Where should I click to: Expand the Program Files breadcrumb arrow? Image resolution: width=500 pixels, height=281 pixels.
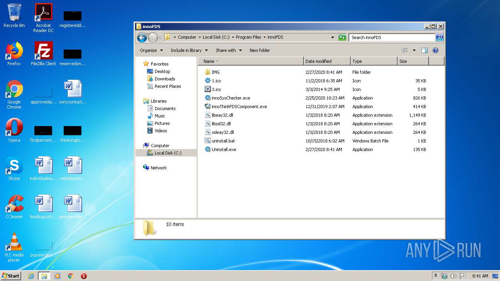click(x=264, y=37)
